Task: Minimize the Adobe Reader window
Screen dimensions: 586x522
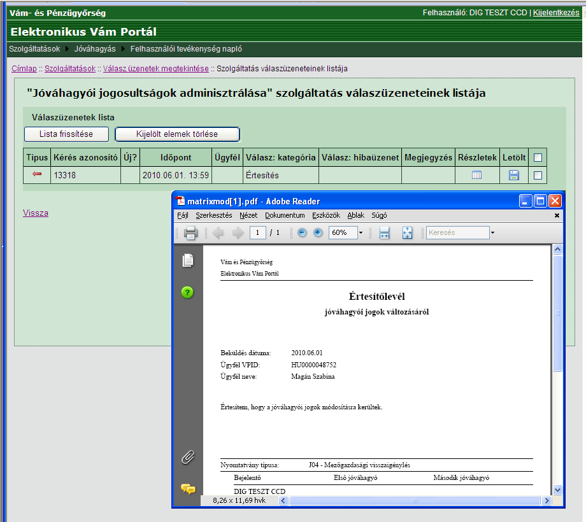Action: point(525,201)
